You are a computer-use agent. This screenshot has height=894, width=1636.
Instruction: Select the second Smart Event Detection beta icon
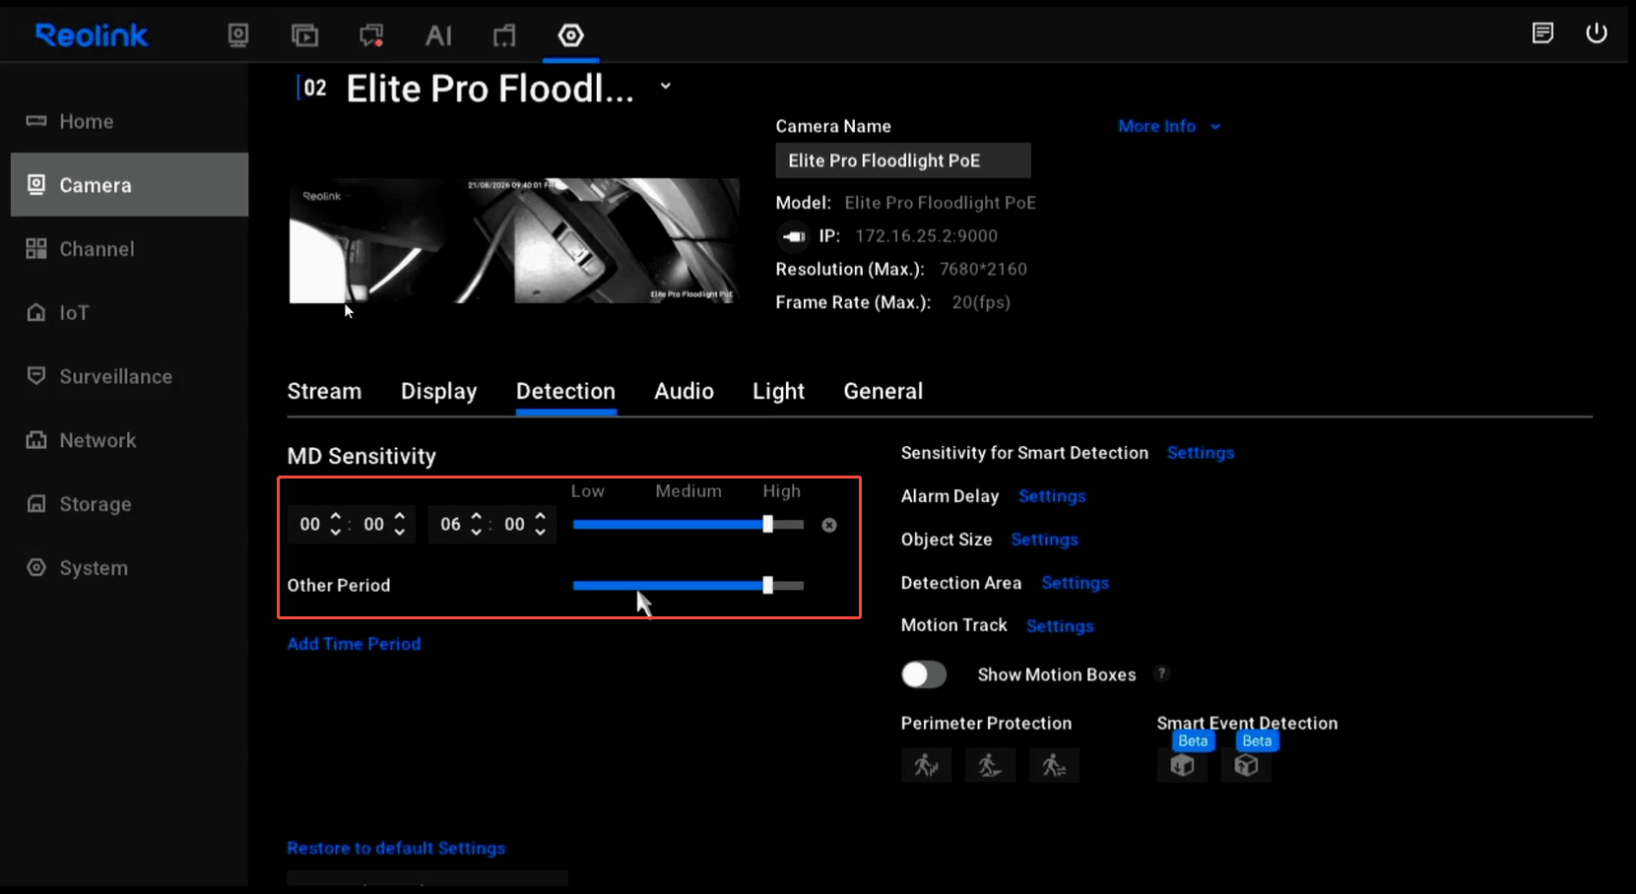click(1246, 765)
